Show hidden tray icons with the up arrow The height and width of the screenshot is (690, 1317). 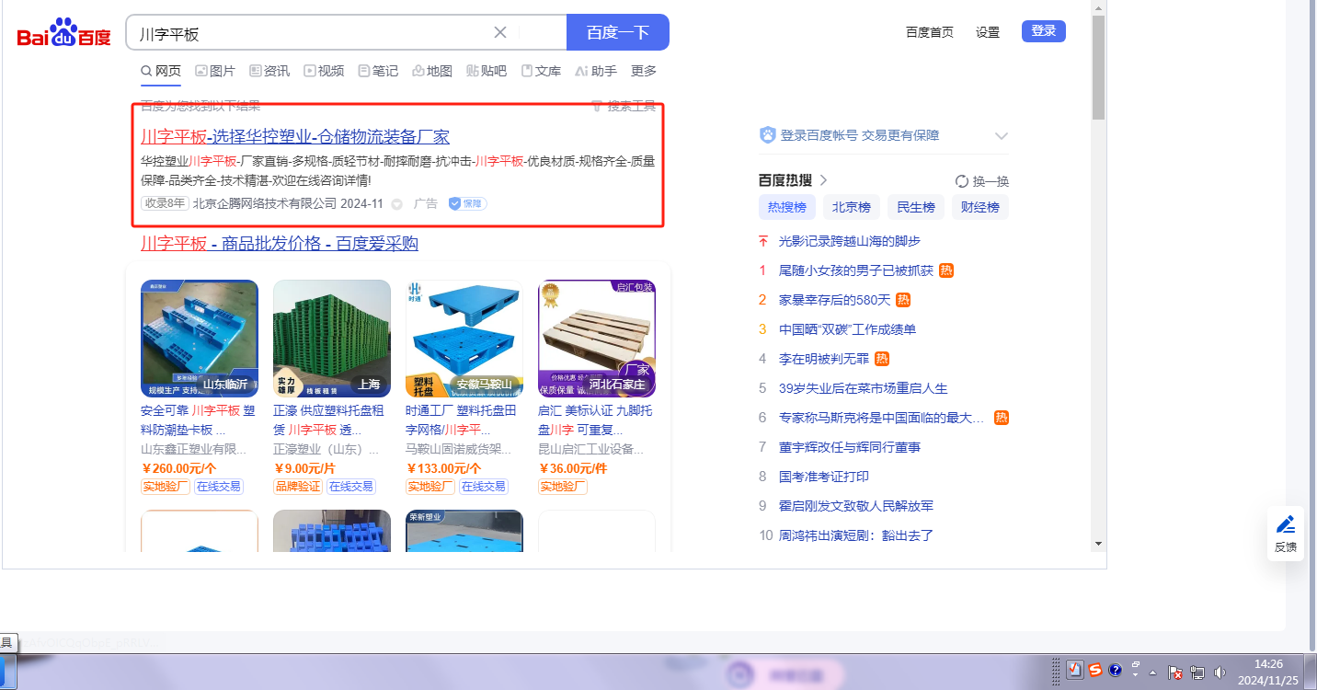pyautogui.click(x=1153, y=673)
